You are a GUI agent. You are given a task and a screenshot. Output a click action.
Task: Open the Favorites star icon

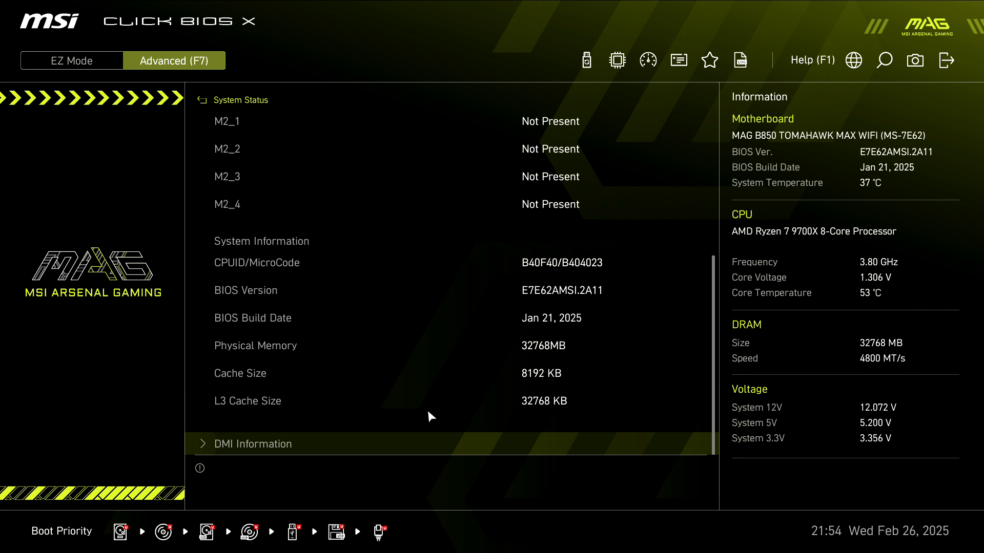(710, 60)
